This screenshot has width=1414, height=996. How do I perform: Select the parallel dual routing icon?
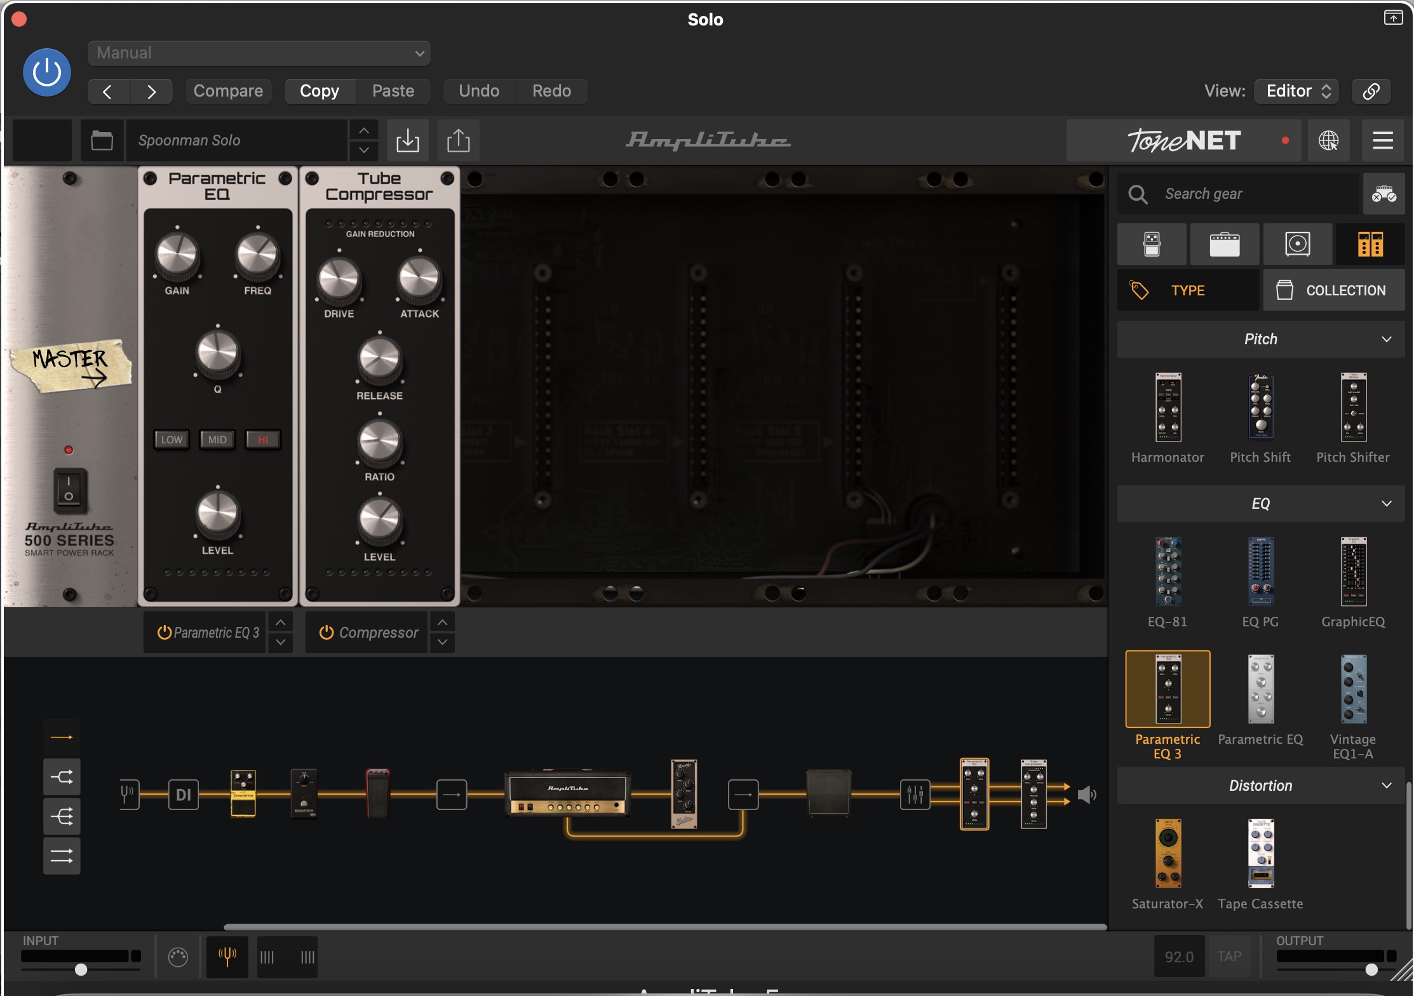pos(62,856)
